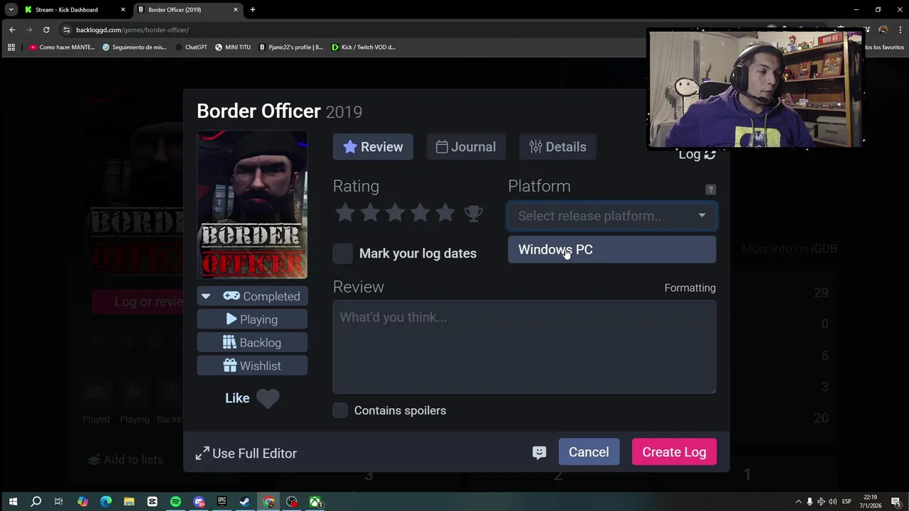
Task: Set rating to five stars
Action: click(x=445, y=212)
